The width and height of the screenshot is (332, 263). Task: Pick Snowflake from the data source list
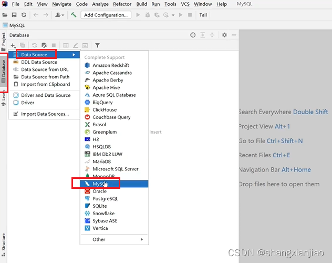(114, 214)
